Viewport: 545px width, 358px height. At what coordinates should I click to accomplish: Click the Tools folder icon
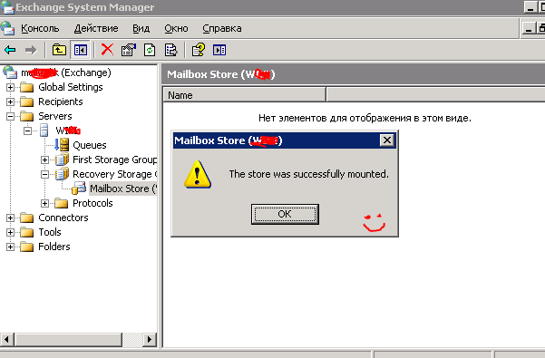27,232
